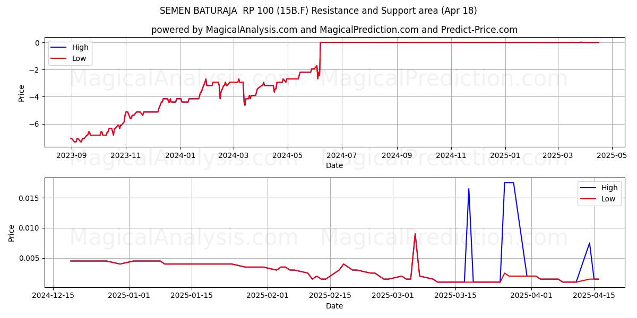This screenshot has height=318, width=637.
Task: Click the '2024-05' date tick label
Action: pyautogui.click(x=287, y=155)
